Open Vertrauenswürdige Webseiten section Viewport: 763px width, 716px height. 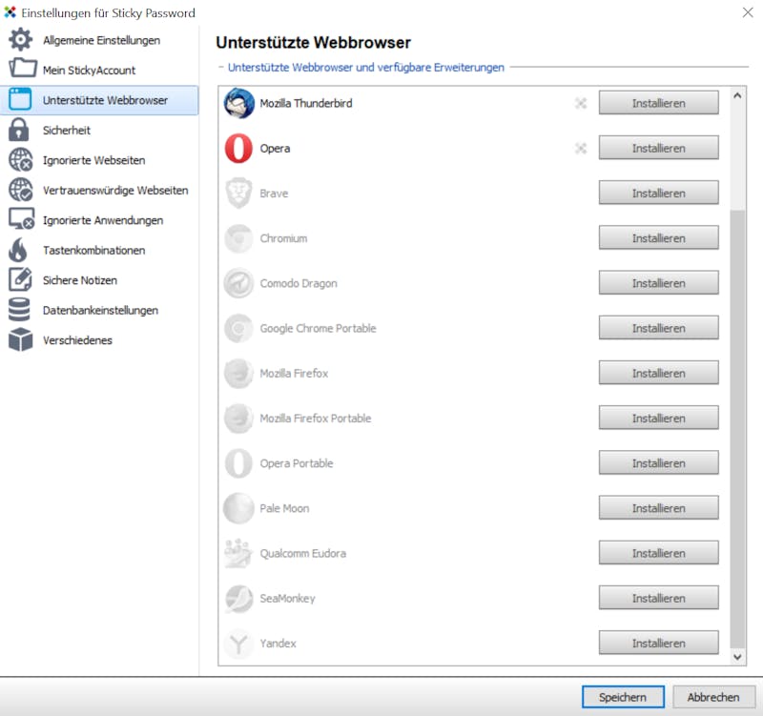[99, 190]
